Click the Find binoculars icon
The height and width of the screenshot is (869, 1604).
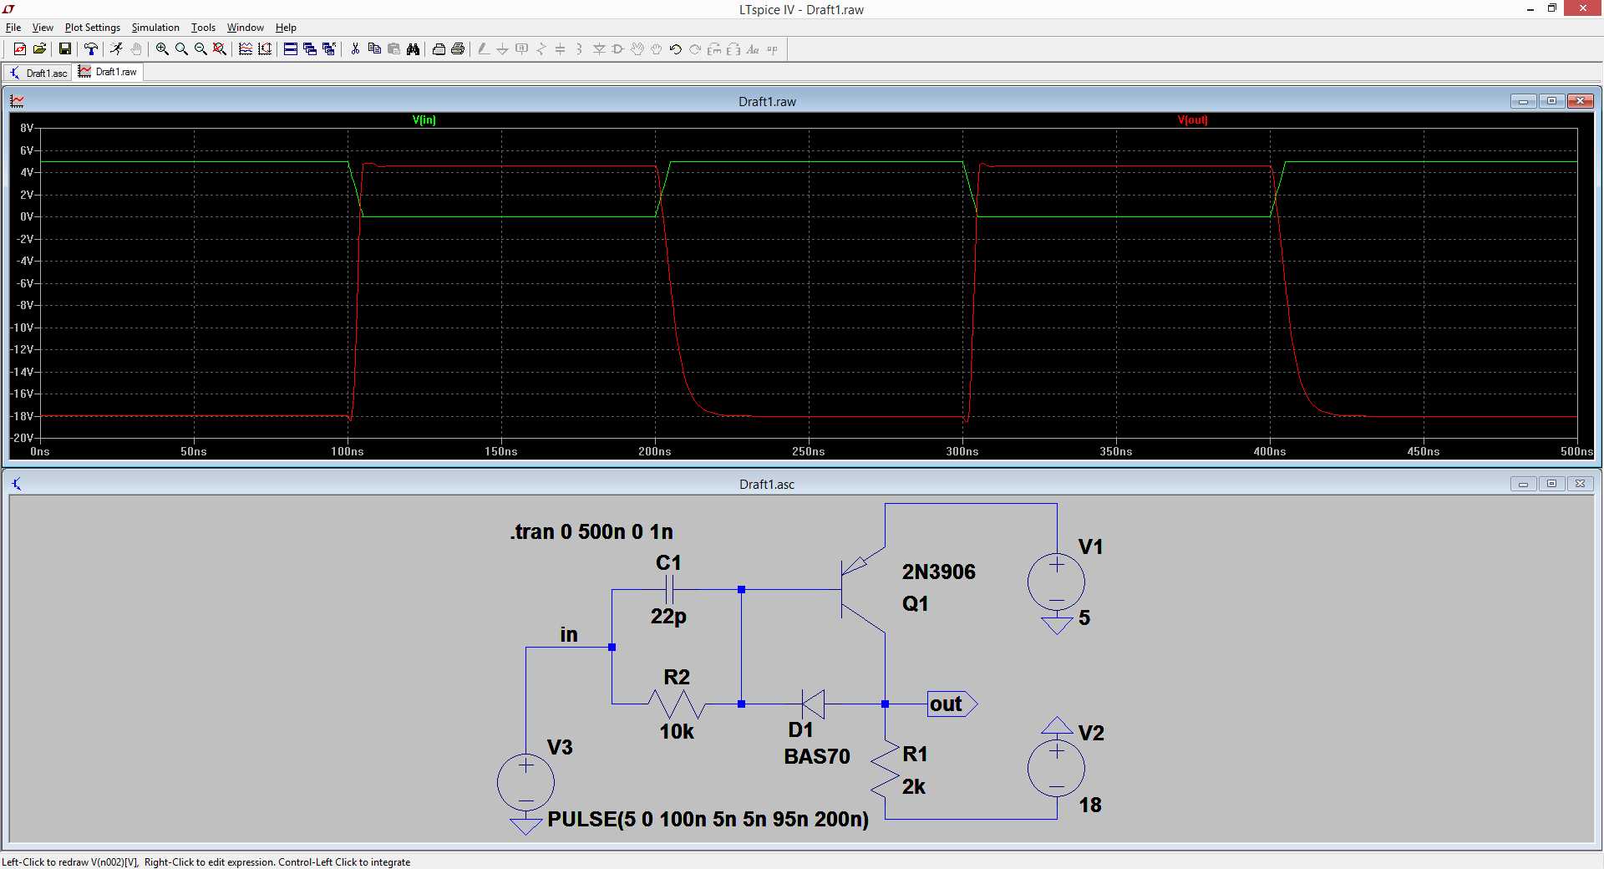pyautogui.click(x=413, y=49)
